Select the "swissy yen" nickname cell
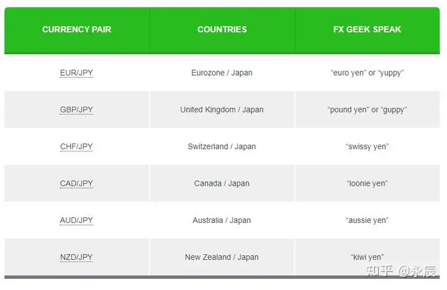 (367, 147)
